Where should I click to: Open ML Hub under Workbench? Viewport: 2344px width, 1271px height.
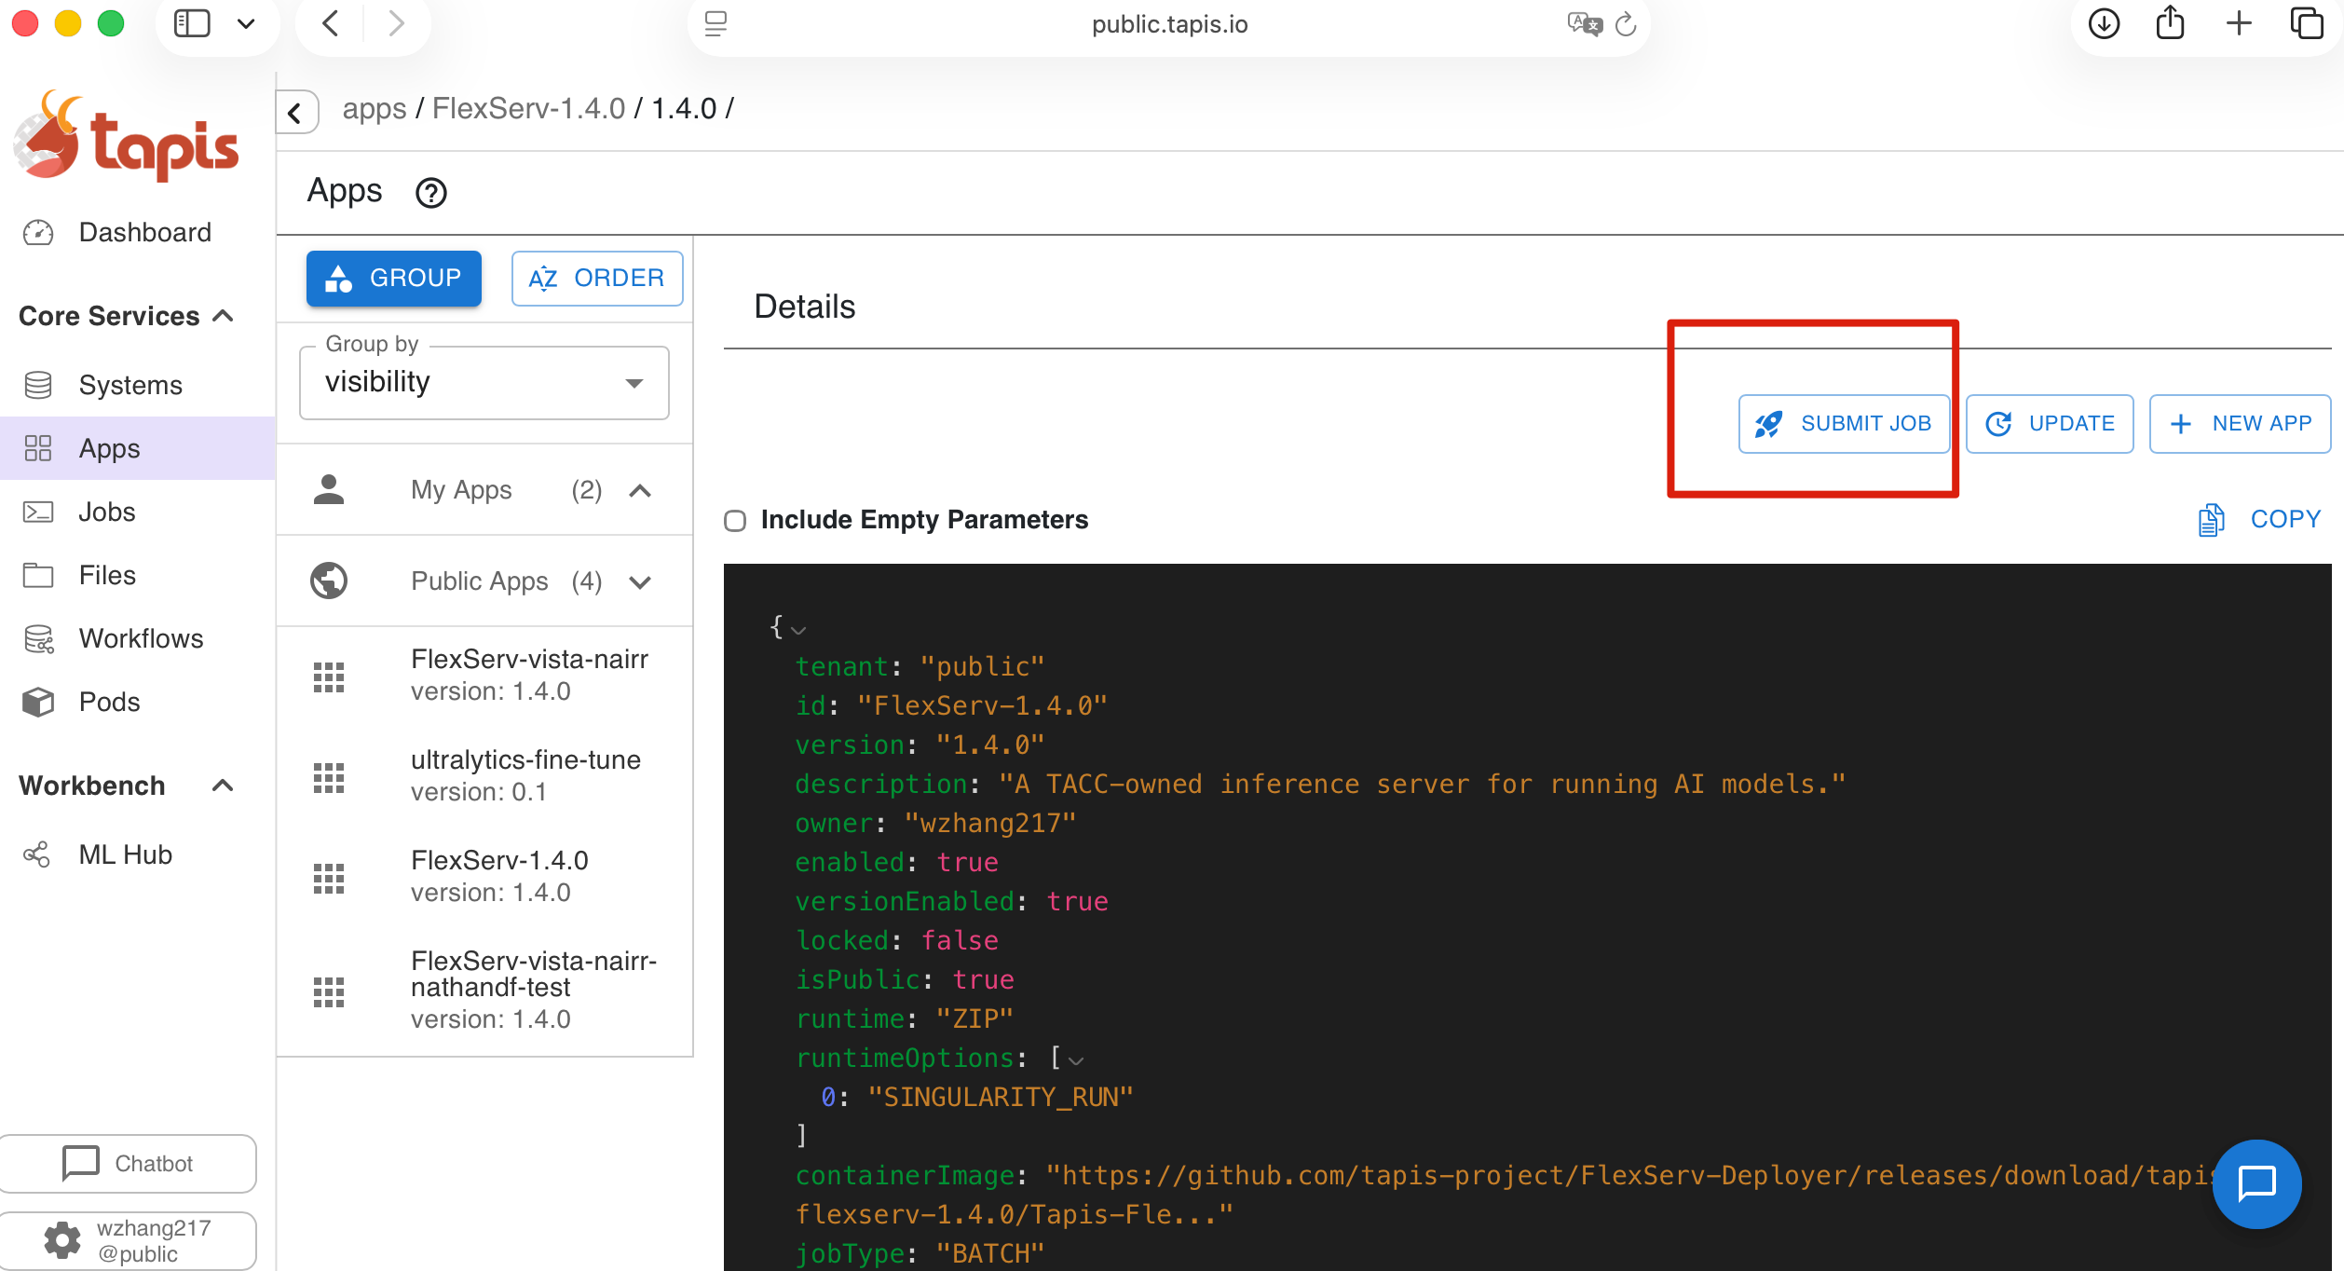pyautogui.click(x=138, y=854)
